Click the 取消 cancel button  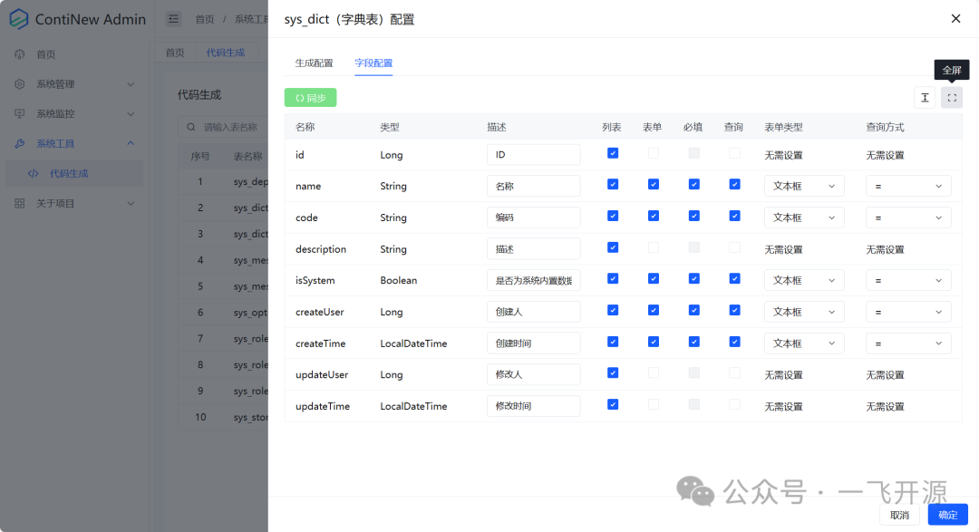(900, 514)
